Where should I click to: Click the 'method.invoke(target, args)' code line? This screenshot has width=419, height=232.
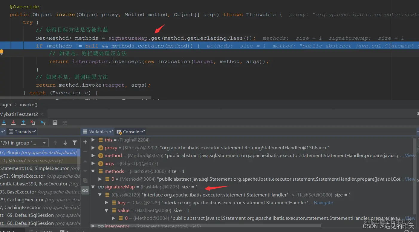tap(93, 85)
